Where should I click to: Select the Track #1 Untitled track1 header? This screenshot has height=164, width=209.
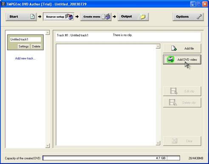tap(73, 35)
